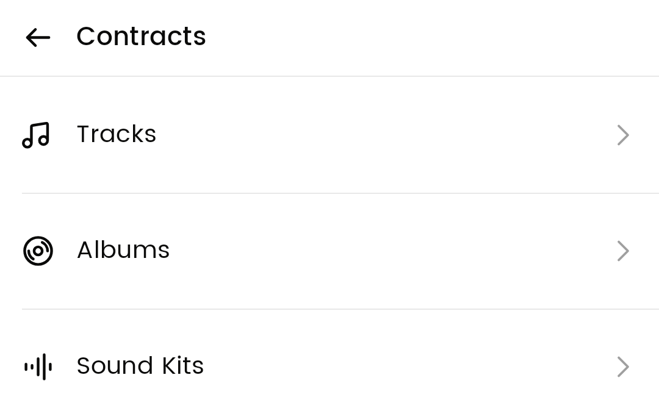Click the vinyl record icon beside Albums
Screen dimensions: 659x411
click(x=38, y=251)
